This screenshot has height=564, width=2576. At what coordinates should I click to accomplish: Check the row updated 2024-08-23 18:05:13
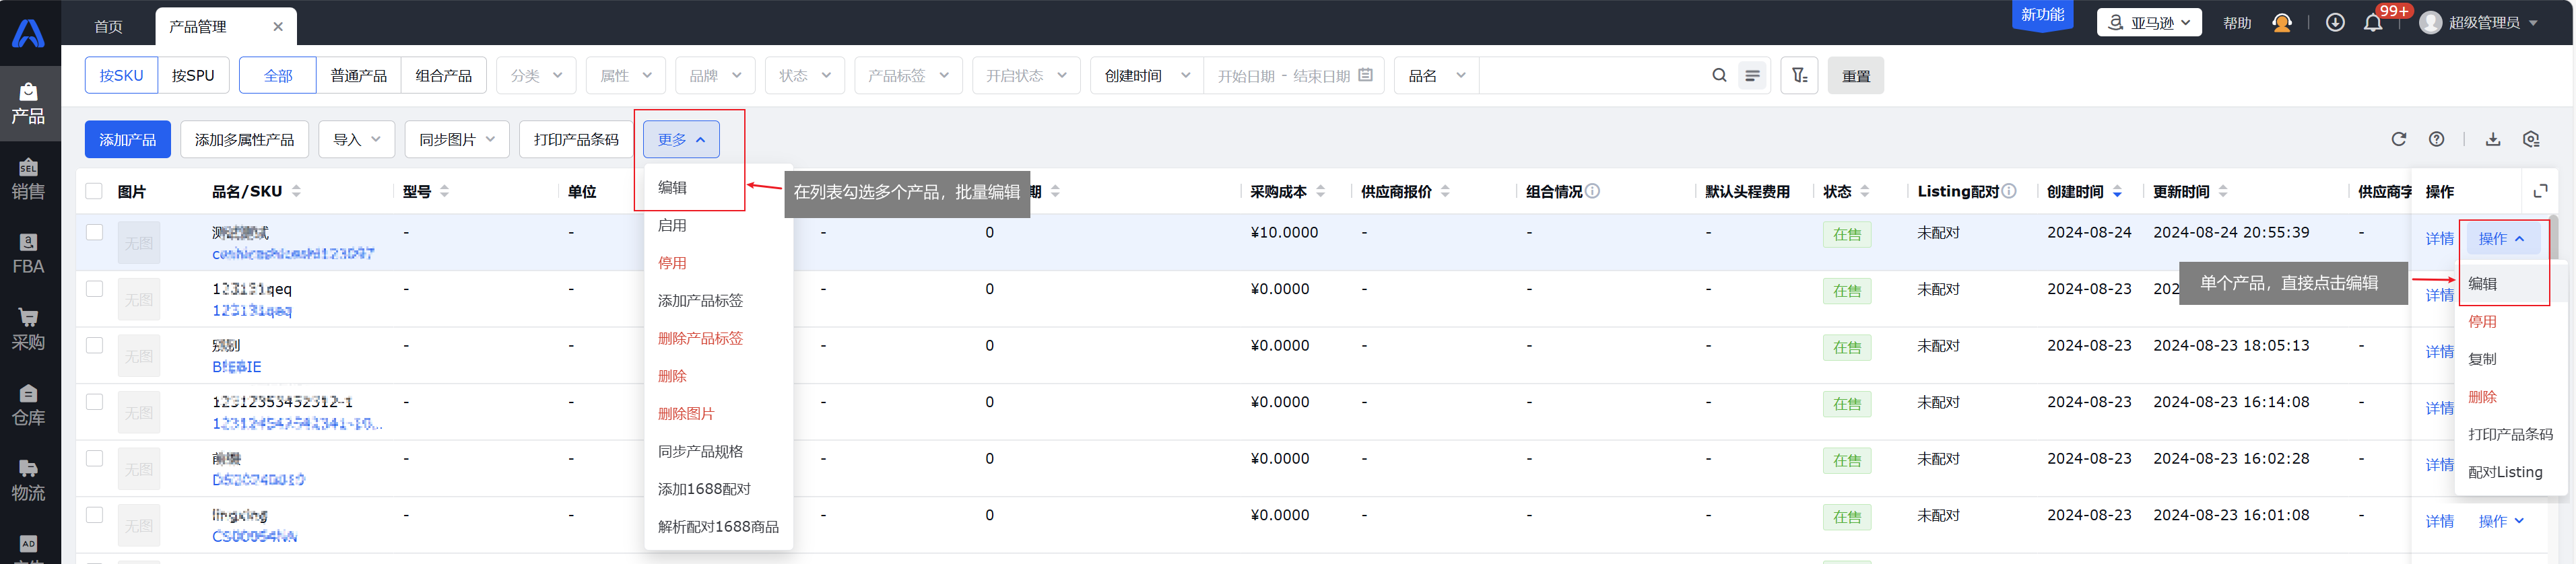pos(94,345)
